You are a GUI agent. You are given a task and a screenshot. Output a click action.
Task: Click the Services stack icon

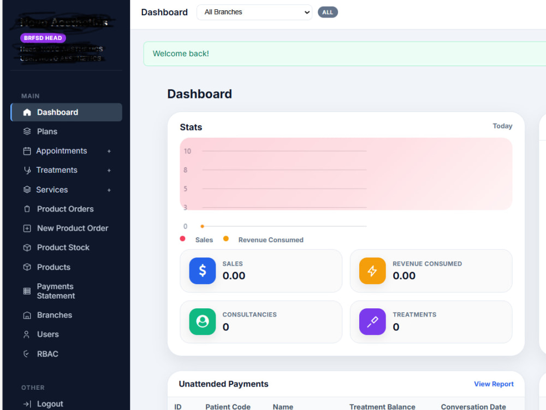pos(27,190)
